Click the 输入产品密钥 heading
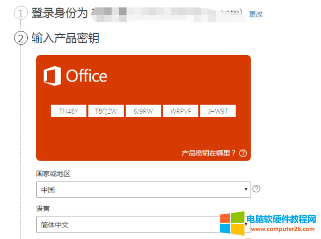 [x=65, y=38]
